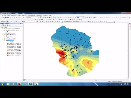Click the font color A button

(49, 22)
